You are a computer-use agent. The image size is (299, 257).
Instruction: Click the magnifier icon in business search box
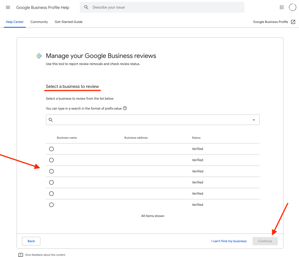51,120
